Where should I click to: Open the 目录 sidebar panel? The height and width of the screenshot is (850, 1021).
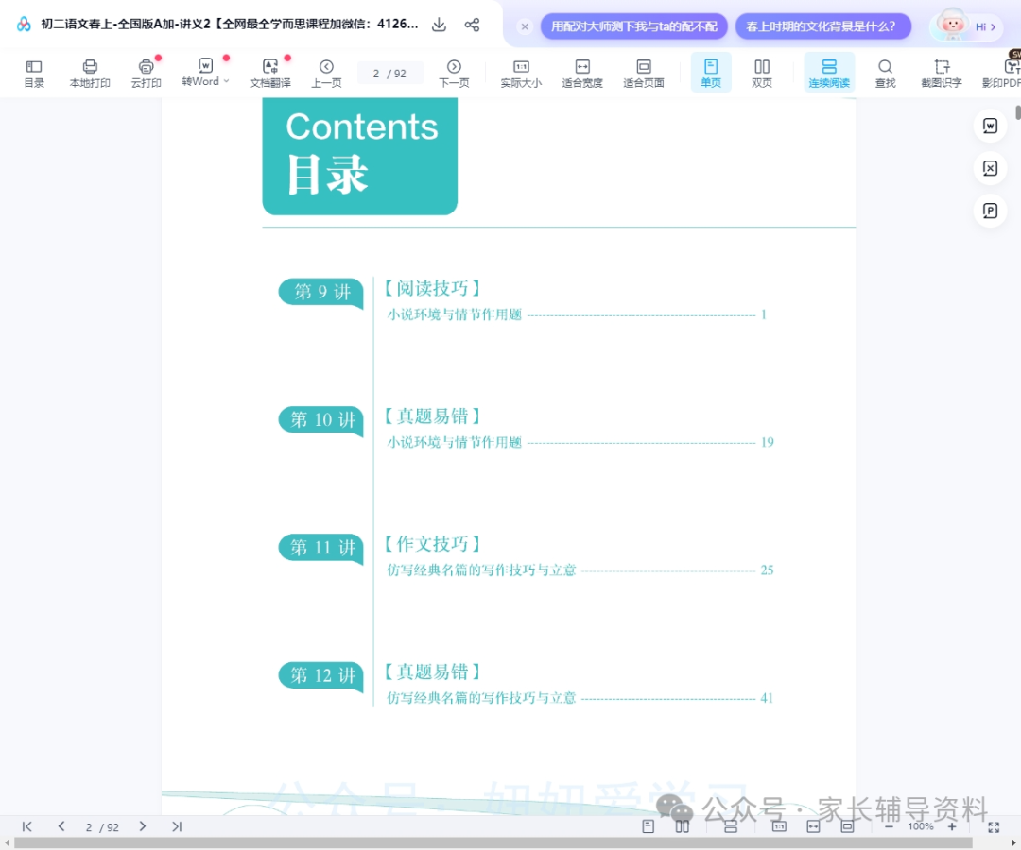pos(34,74)
